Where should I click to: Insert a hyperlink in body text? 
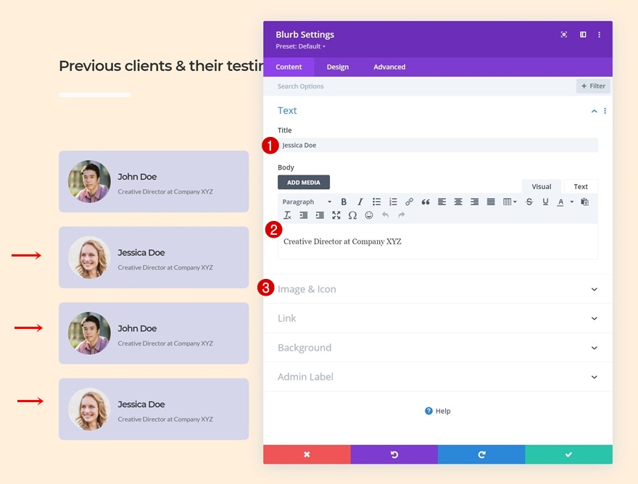pyautogui.click(x=409, y=201)
